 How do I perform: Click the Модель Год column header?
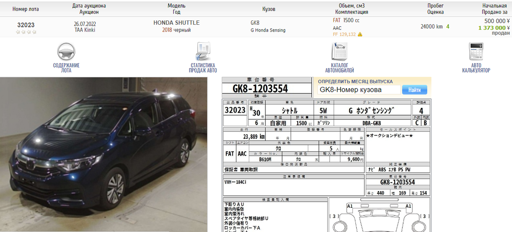[x=177, y=9]
